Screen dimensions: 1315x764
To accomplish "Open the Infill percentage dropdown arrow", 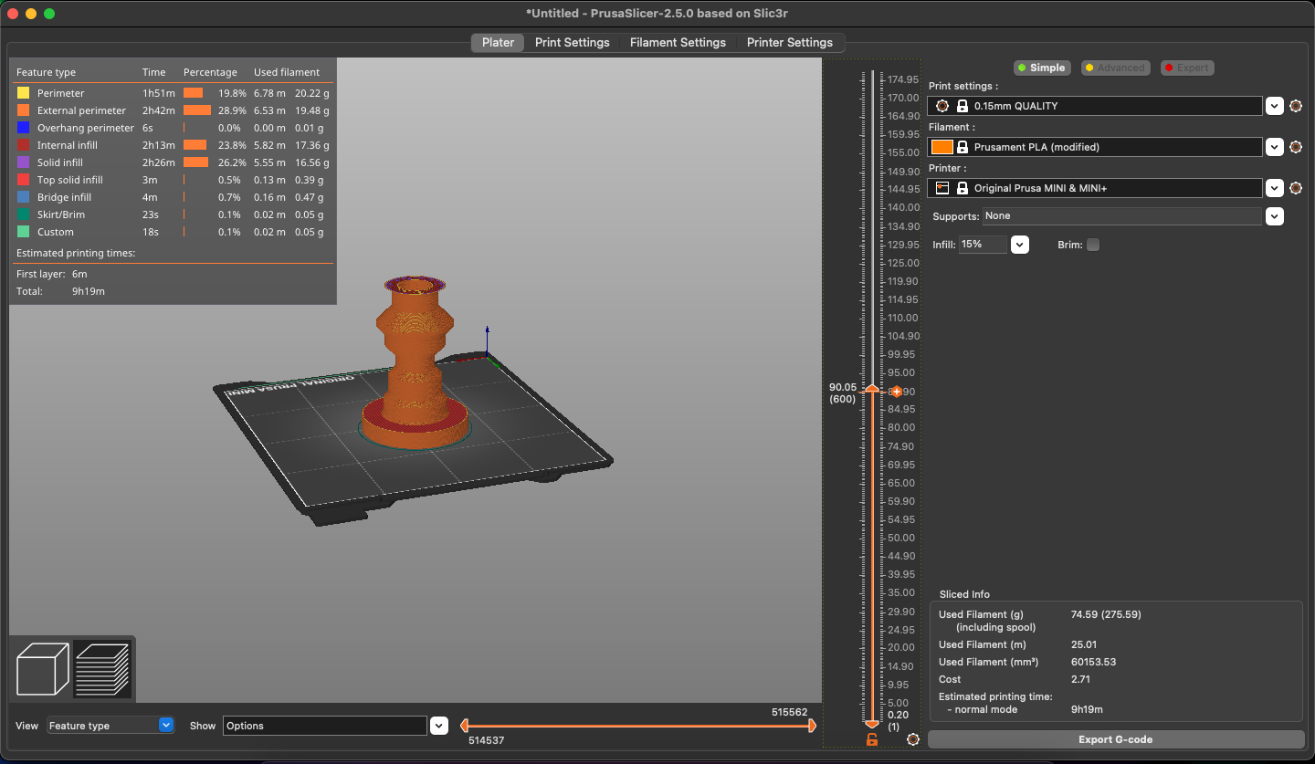I will tap(1020, 245).
